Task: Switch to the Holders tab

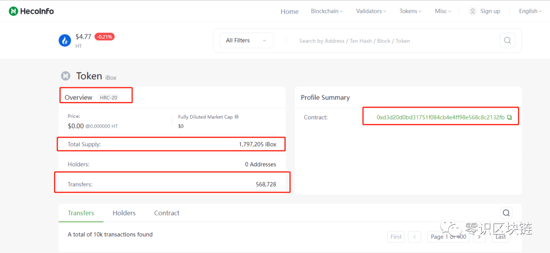Action: tap(124, 213)
